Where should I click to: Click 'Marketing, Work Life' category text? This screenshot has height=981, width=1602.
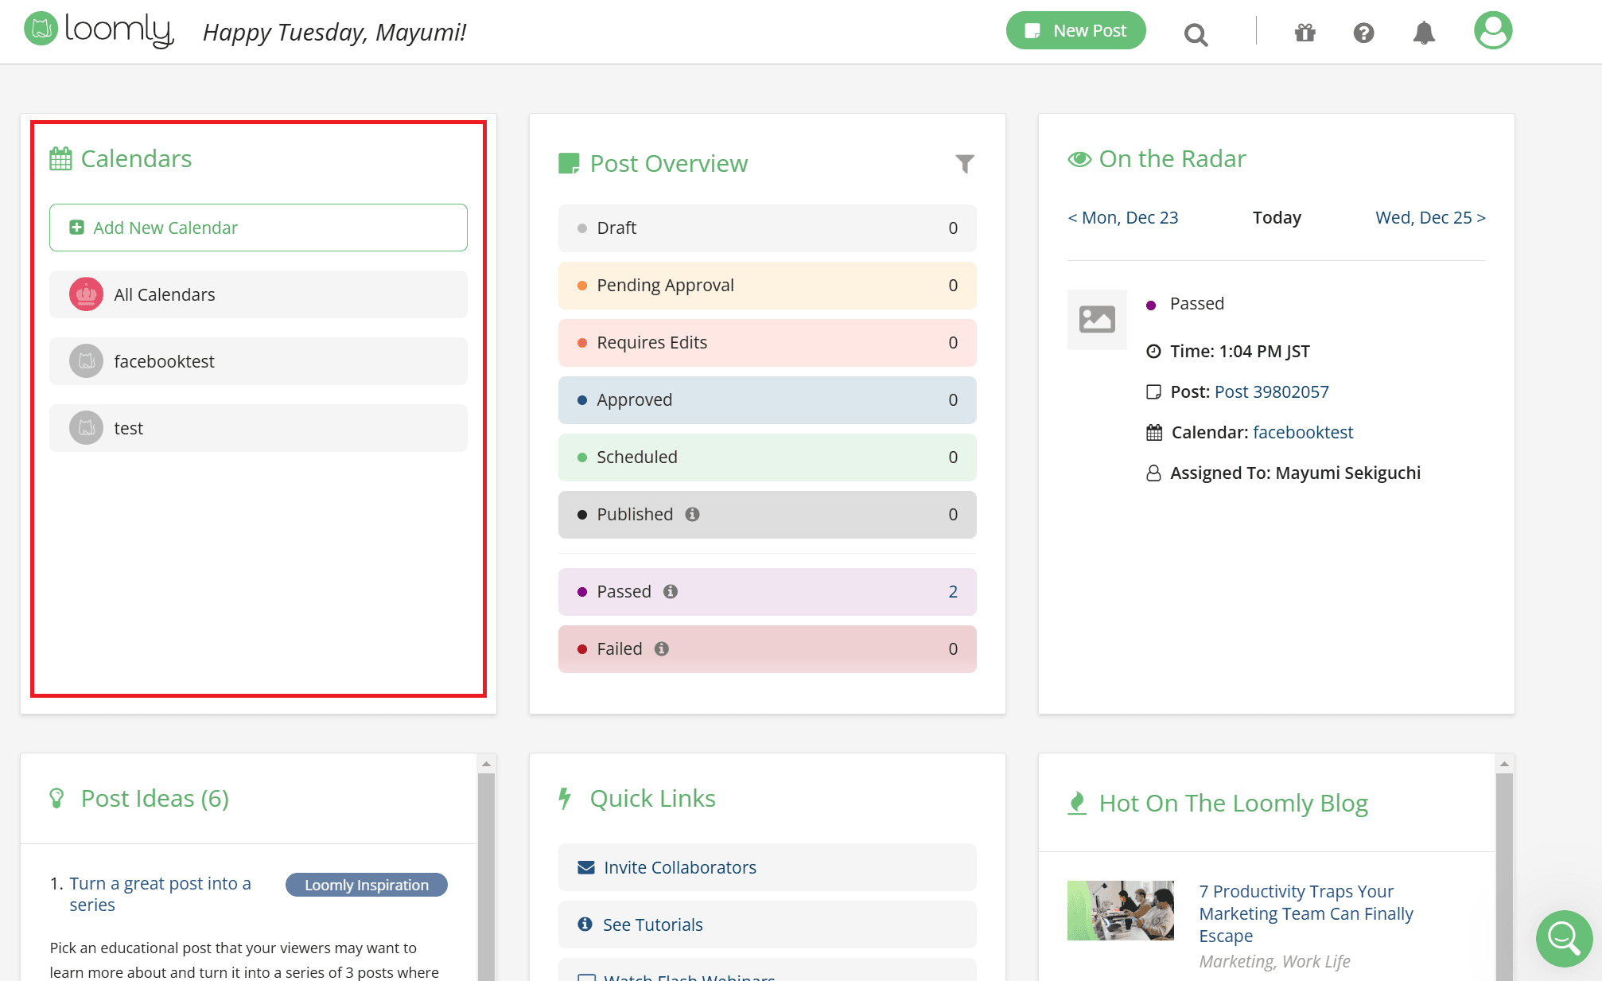[1274, 961]
